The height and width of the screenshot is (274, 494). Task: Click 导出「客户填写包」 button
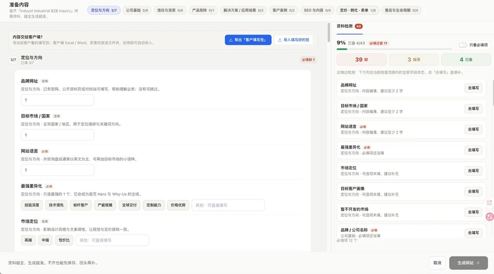tap(248, 40)
